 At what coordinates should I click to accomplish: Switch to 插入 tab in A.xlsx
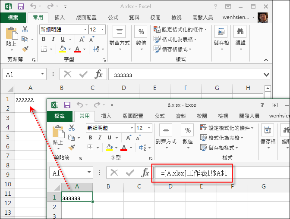click(x=60, y=18)
